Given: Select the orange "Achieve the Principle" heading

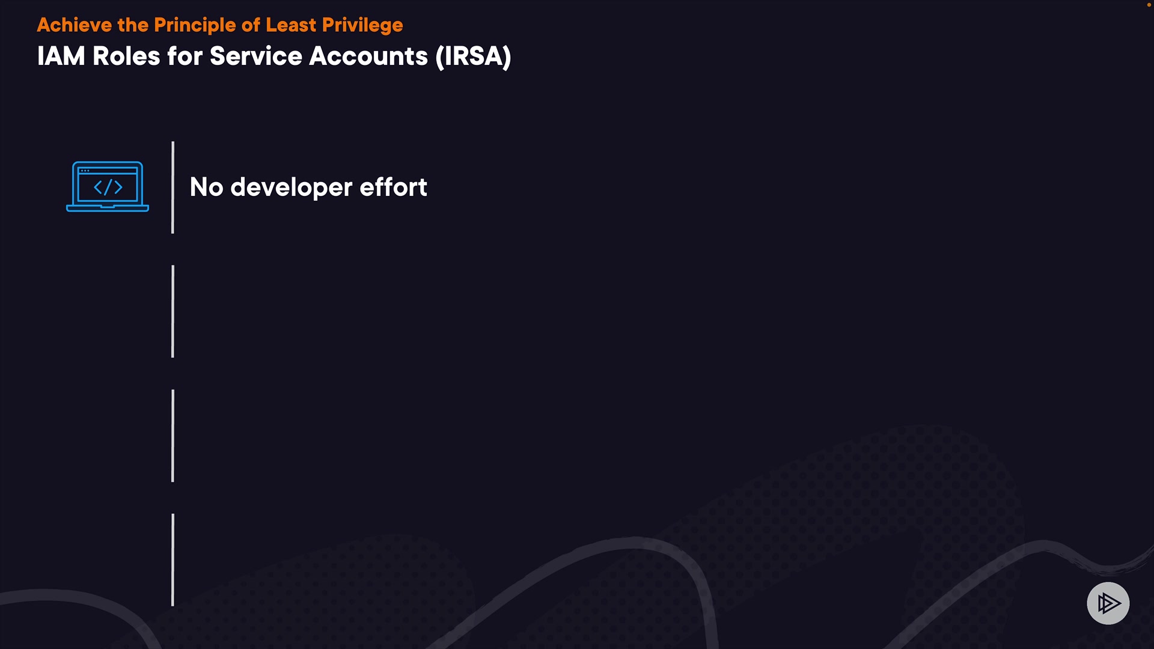Looking at the screenshot, I should click(219, 25).
